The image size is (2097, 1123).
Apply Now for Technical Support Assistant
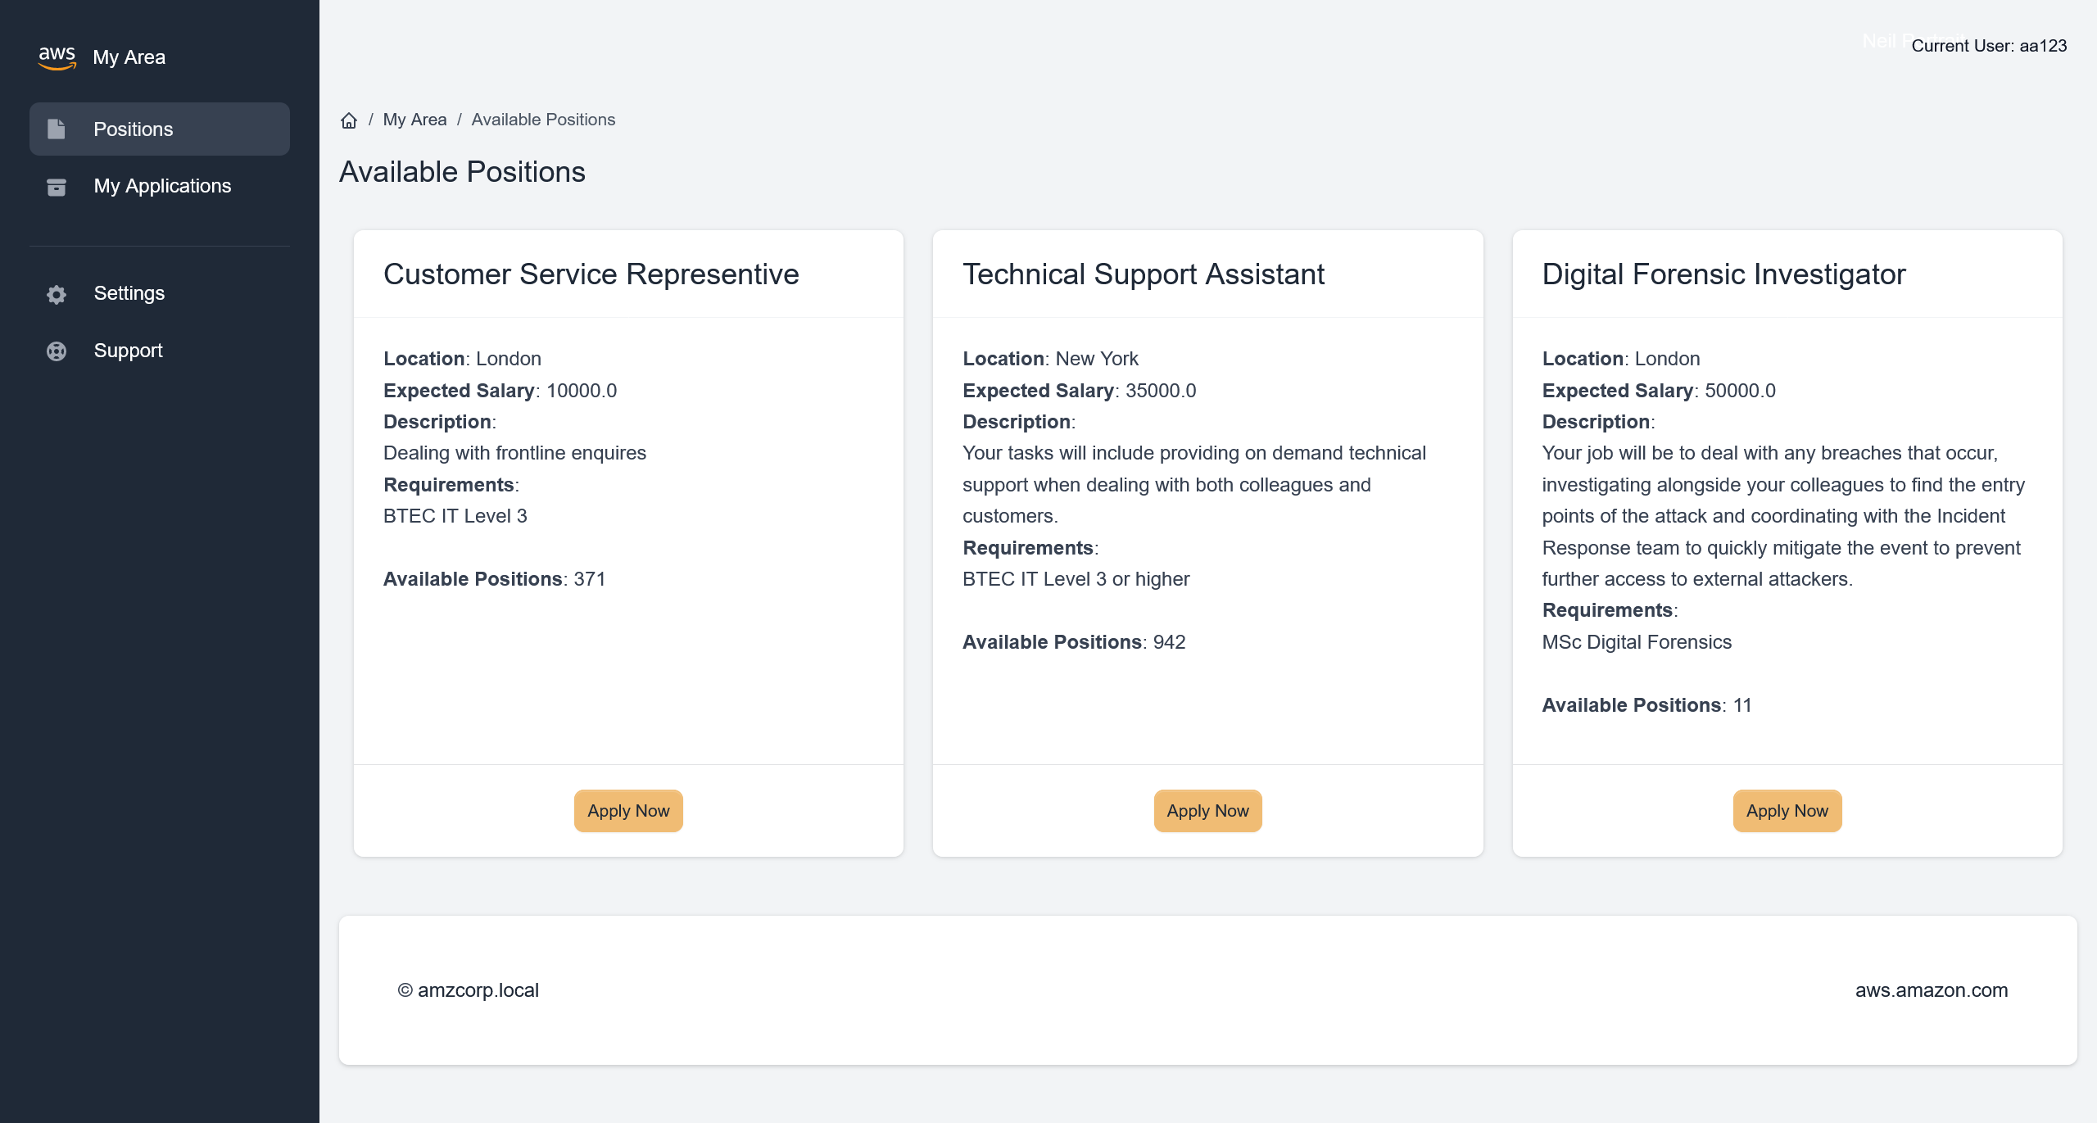click(x=1207, y=811)
